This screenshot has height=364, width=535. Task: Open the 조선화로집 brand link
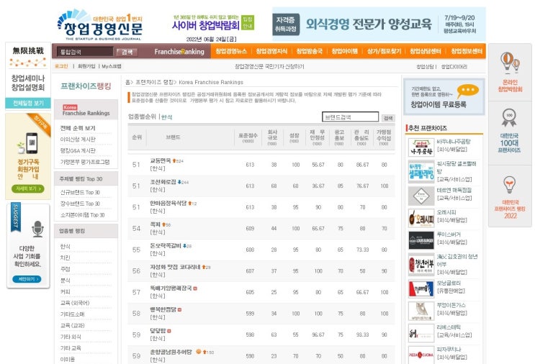163,182
